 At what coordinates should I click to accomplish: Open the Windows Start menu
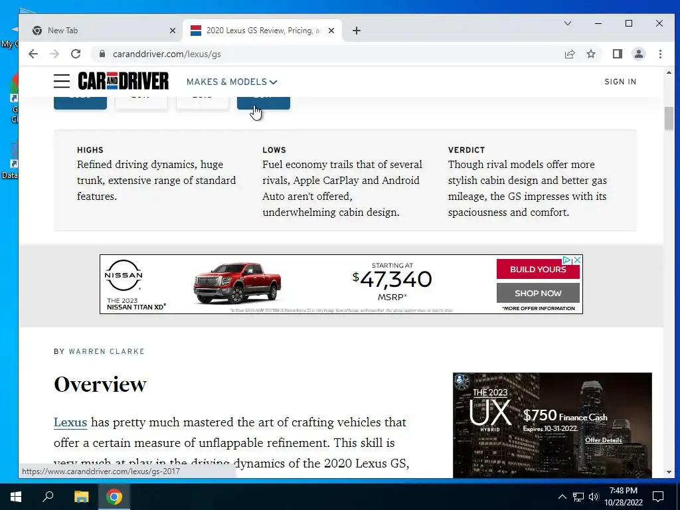pyautogui.click(x=16, y=497)
